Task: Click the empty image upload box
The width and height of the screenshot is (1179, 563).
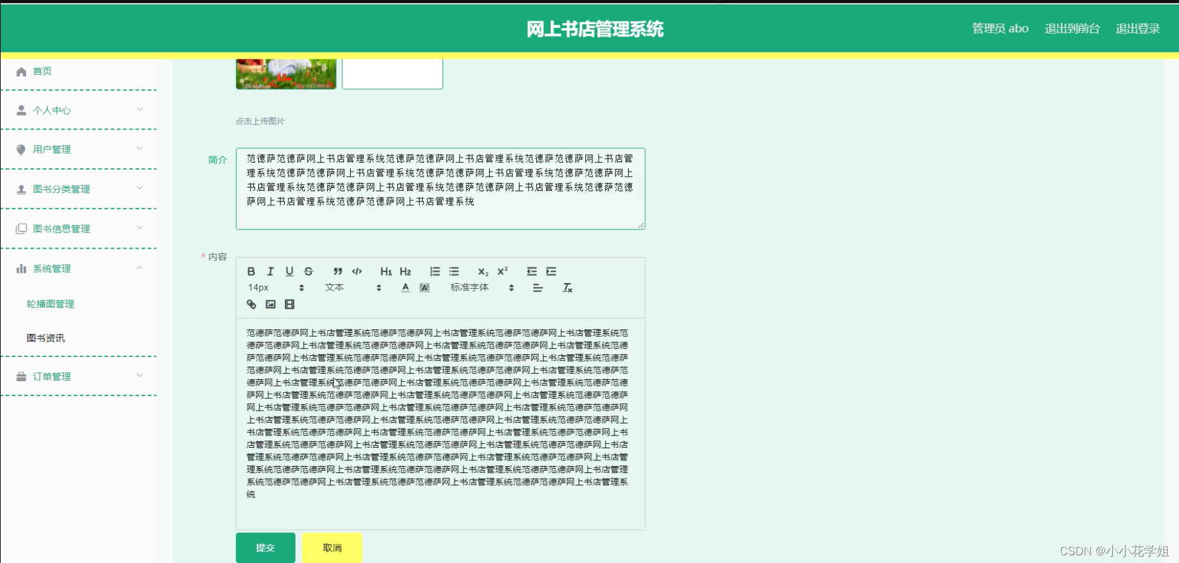Action: [392, 74]
